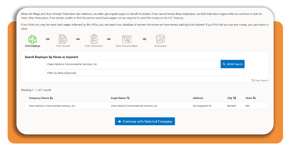Viewport: 291px width, 152px height.
Task: Click Legal Name cell Clean Harbors Environmental
Action: (134, 106)
